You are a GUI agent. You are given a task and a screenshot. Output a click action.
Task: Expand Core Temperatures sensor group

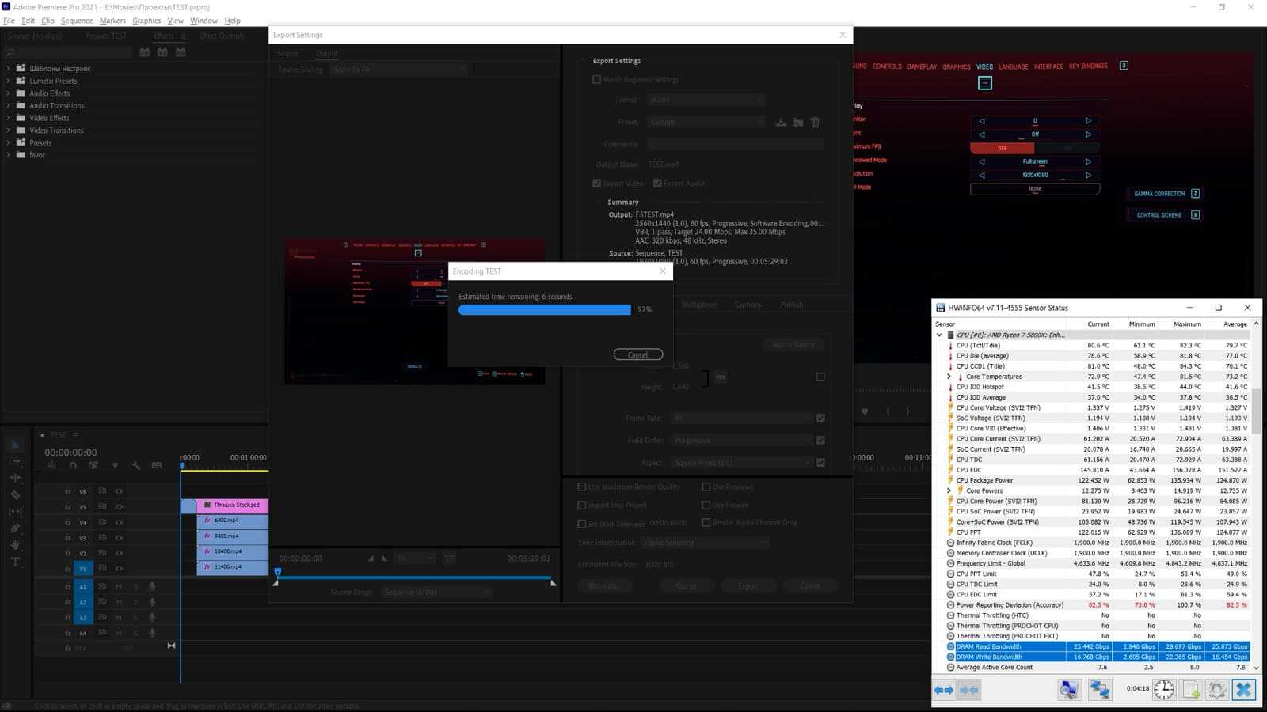tap(949, 377)
